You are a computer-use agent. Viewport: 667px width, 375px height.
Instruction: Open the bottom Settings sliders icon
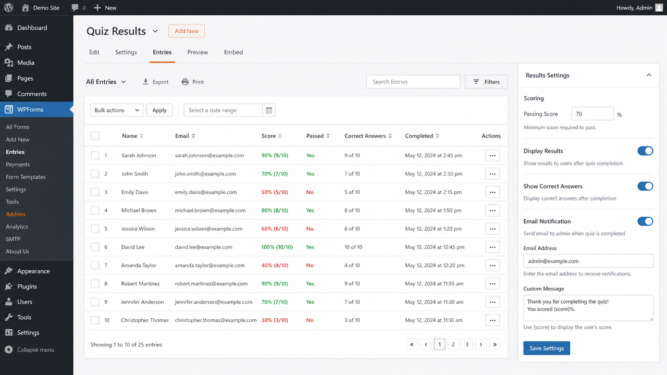pos(9,332)
